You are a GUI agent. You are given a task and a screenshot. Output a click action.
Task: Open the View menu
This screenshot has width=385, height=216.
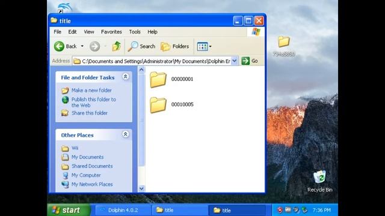coord(89,32)
